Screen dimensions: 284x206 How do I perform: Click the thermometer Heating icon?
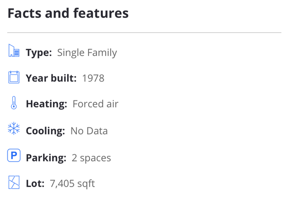pyautogui.click(x=14, y=103)
